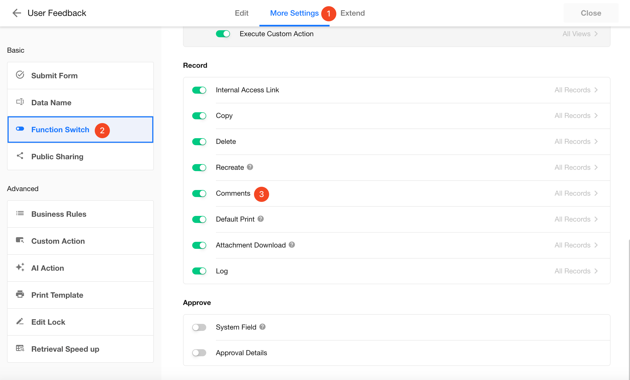Screen dimensions: 630x380
Task: Click the back arrow next to User Feedback
Action: (17, 13)
